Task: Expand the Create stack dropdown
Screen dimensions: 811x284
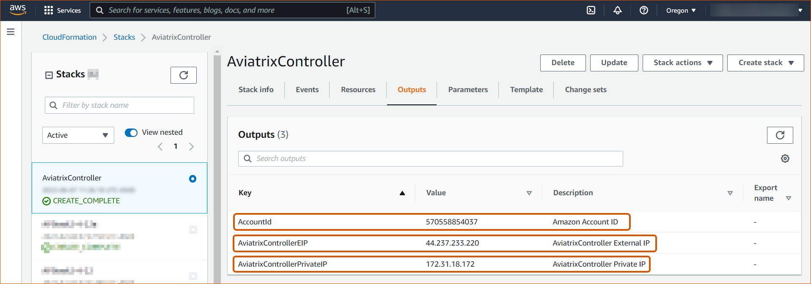Action: (x=766, y=63)
